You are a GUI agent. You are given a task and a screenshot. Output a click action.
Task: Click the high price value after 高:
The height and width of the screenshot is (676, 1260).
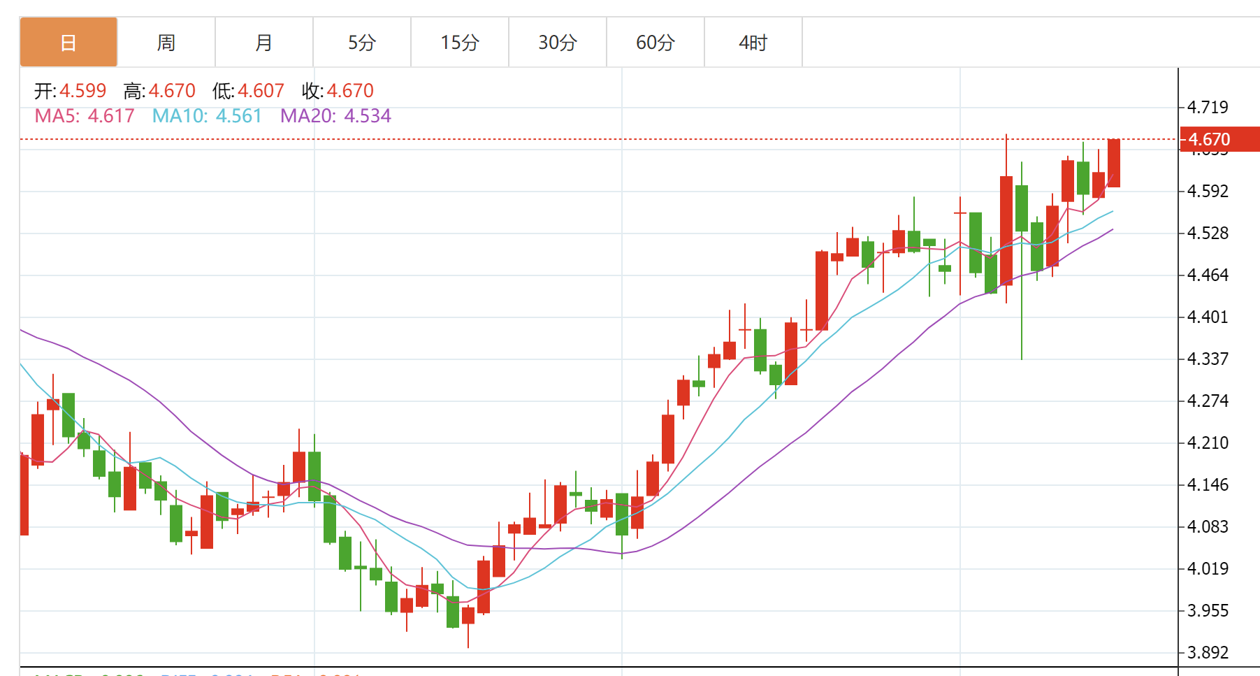pyautogui.click(x=172, y=91)
